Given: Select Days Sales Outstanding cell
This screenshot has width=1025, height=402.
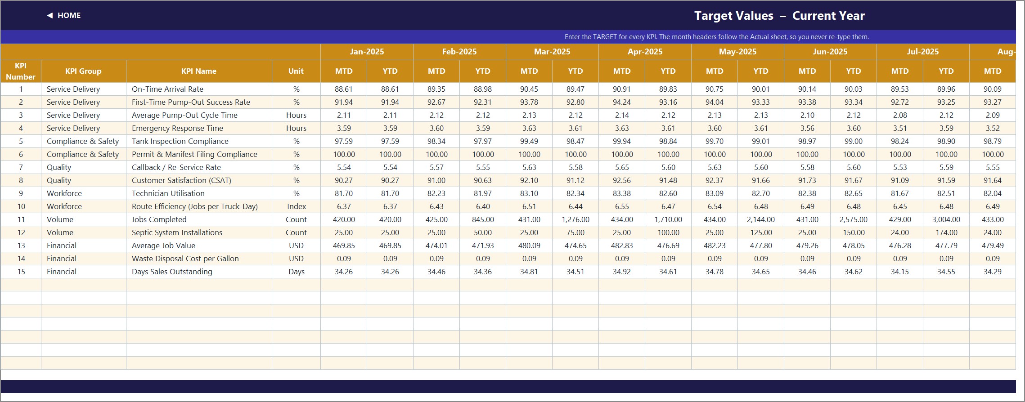Looking at the screenshot, I should pyautogui.click(x=199, y=272).
